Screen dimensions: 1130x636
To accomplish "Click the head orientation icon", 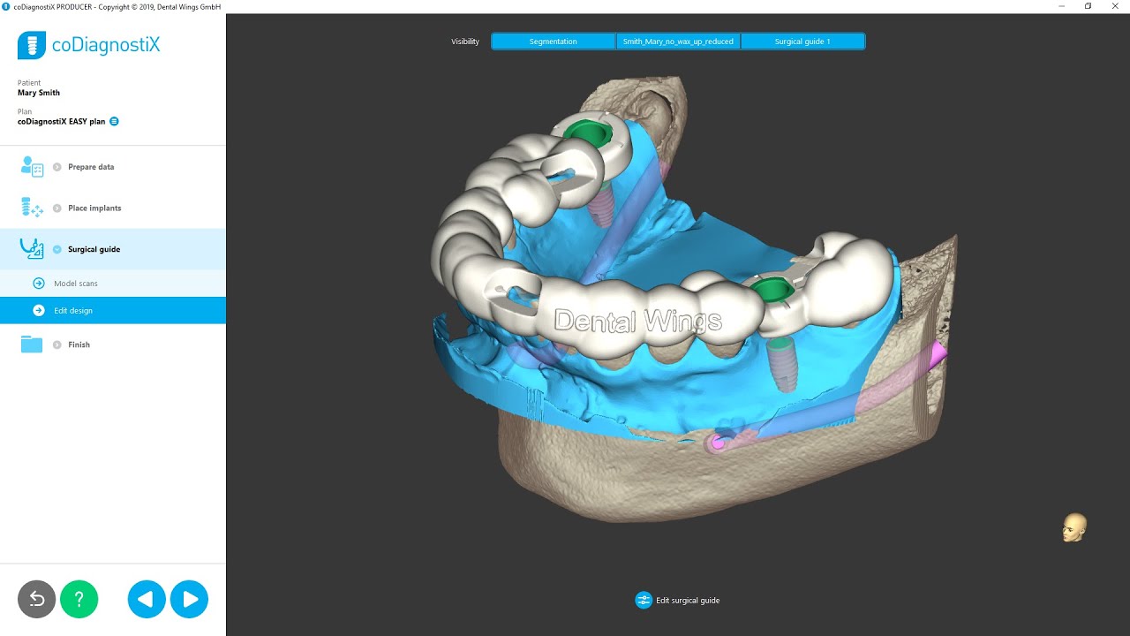I will 1074,527.
